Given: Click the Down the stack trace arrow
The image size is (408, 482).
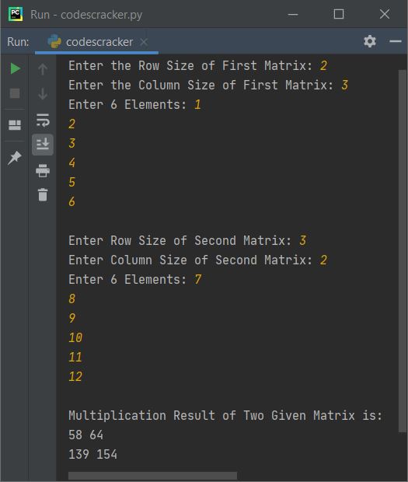Looking at the screenshot, I should [43, 93].
